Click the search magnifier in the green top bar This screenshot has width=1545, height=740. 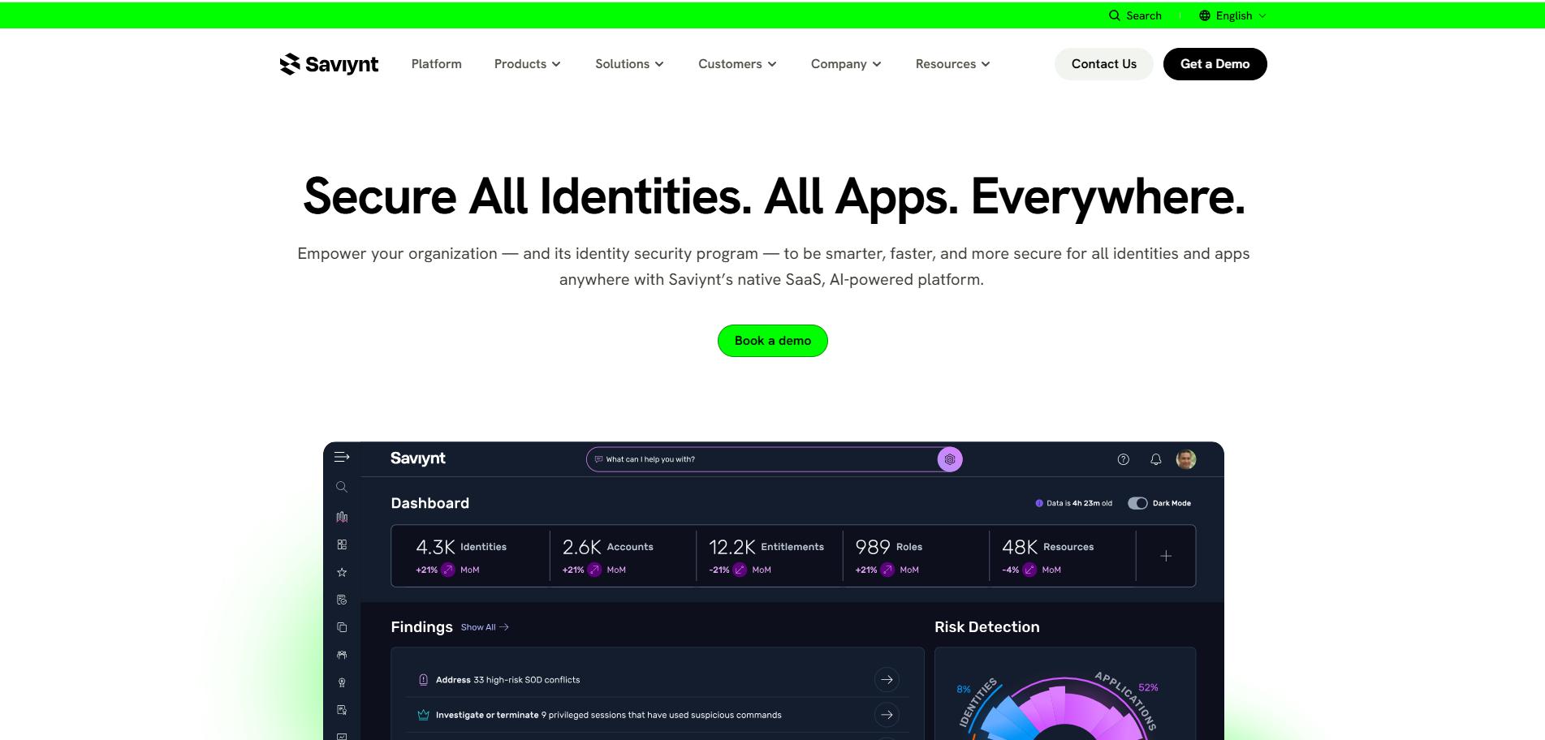[x=1113, y=15]
